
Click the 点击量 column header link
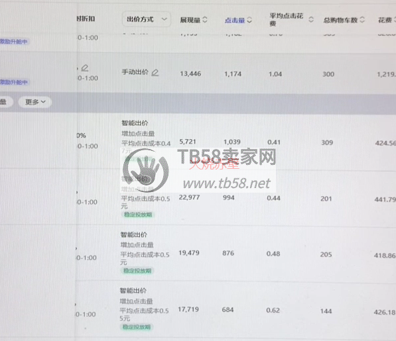point(235,20)
